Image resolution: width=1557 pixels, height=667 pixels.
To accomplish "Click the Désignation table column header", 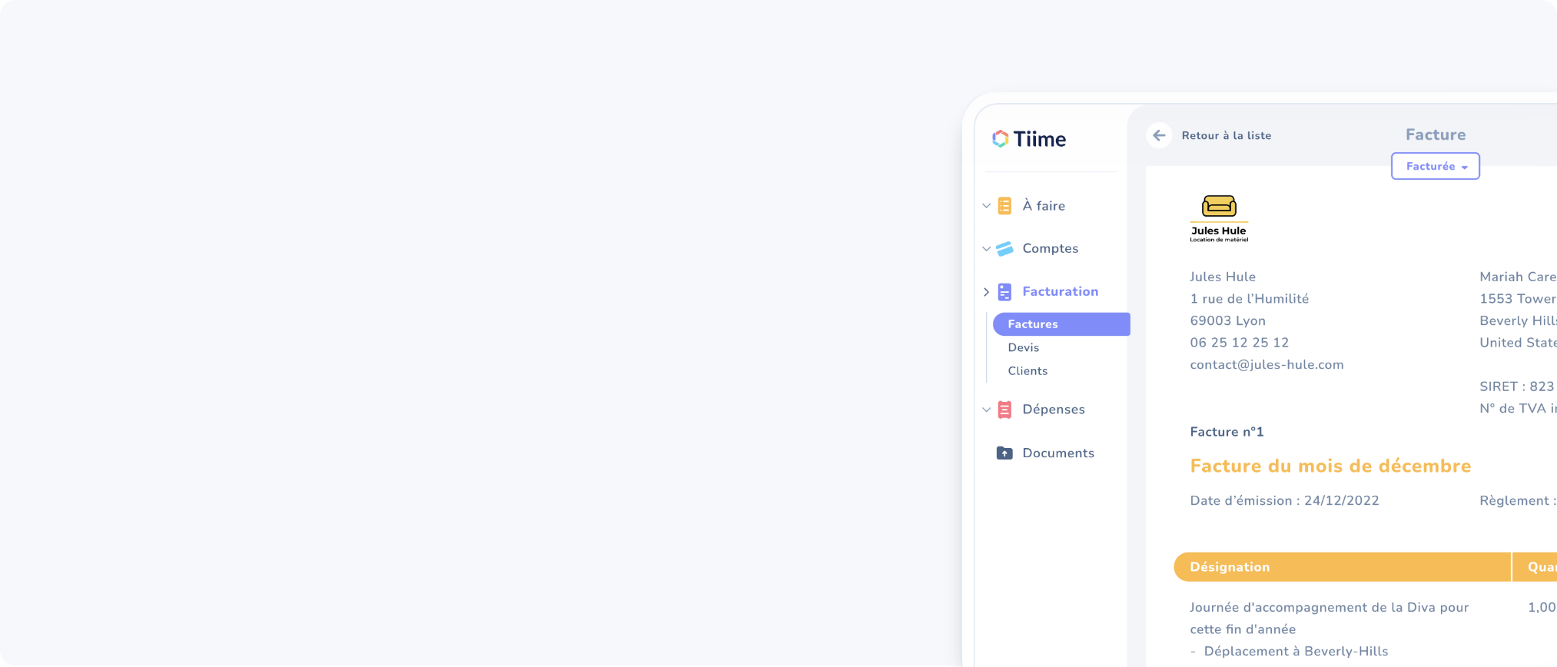I will [1230, 567].
